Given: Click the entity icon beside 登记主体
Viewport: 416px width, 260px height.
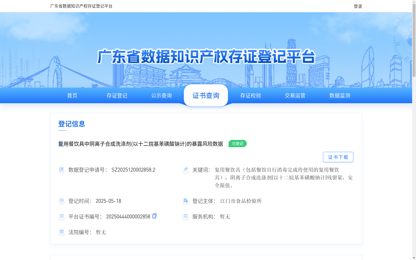Looking at the screenshot, I should 186,201.
